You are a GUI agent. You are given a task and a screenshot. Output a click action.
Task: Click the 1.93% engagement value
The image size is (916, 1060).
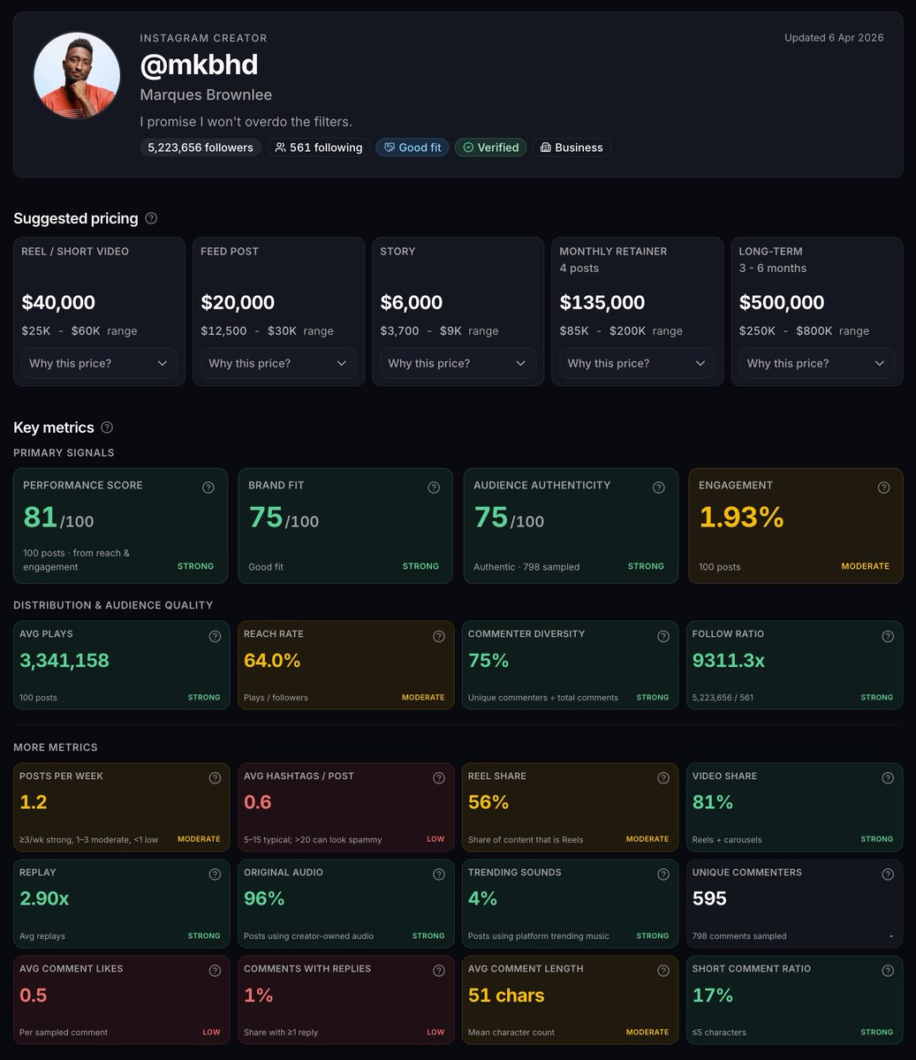[741, 517]
